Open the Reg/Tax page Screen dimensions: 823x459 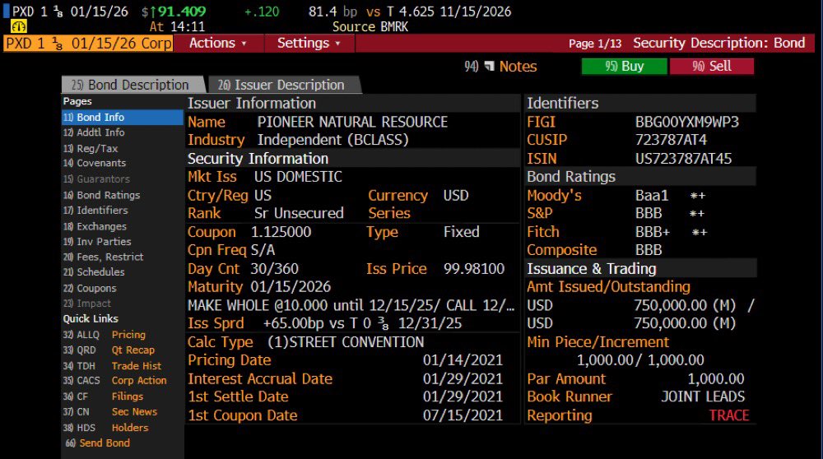(x=91, y=148)
